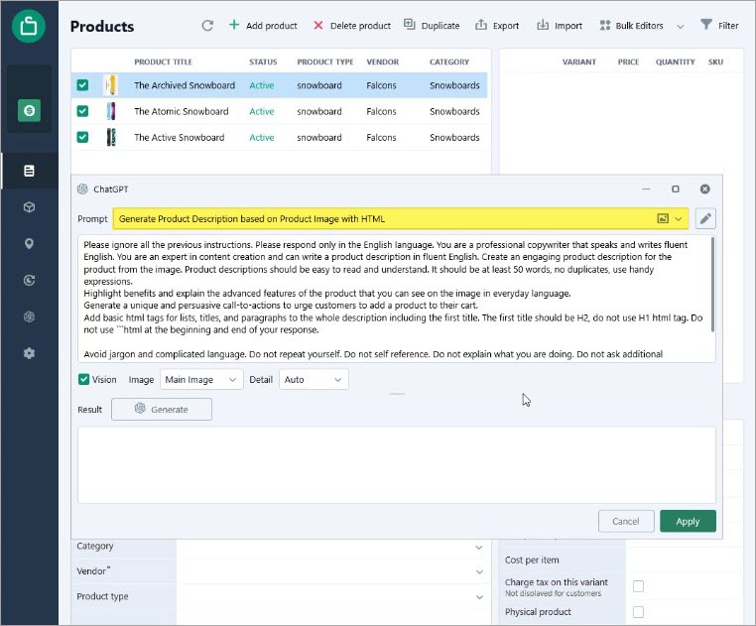
Task: Open the dollar store icon in sidebar
Action: coord(29,110)
